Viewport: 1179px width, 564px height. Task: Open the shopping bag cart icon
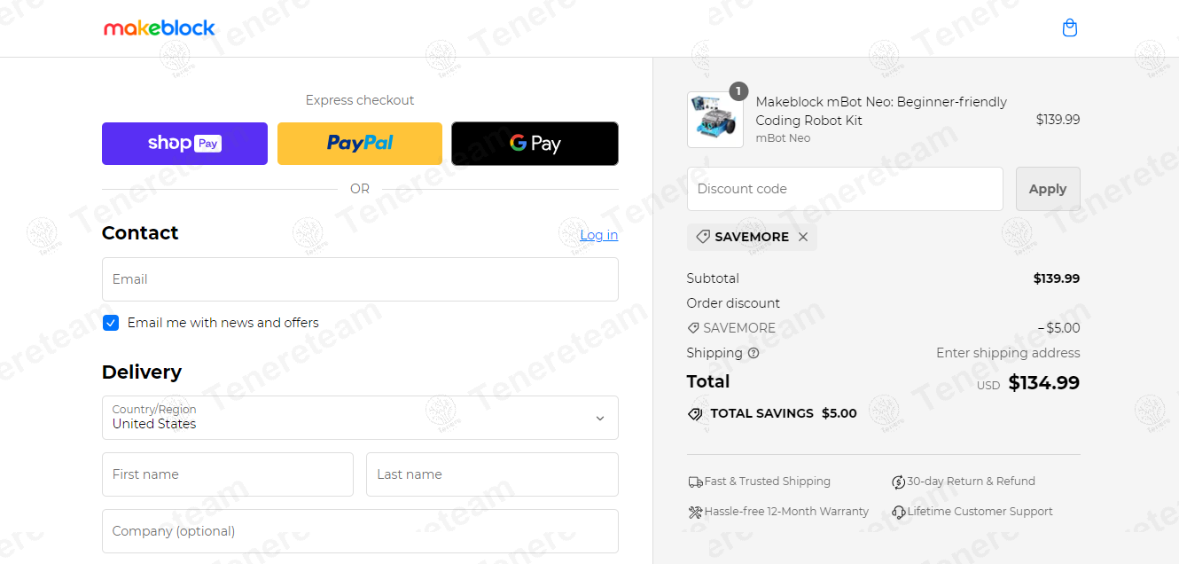pyautogui.click(x=1070, y=28)
